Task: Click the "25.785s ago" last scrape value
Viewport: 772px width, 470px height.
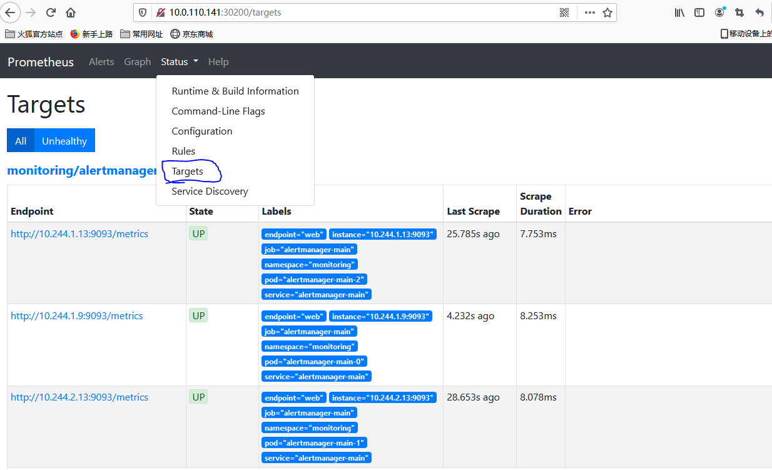Action: [473, 234]
